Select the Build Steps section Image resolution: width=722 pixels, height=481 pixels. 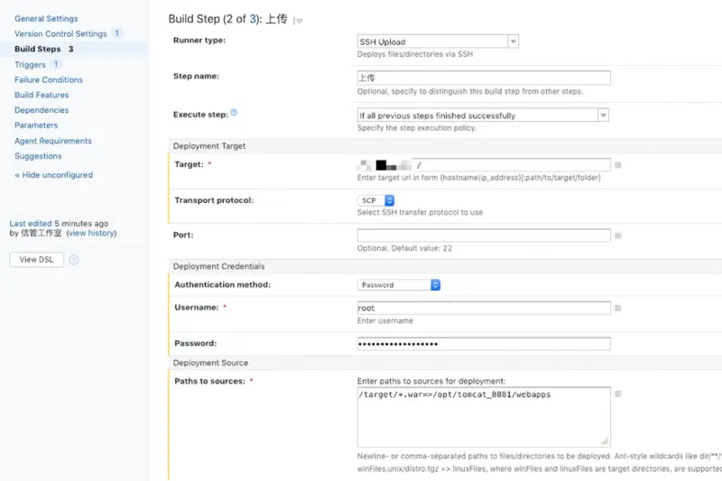click(37, 49)
